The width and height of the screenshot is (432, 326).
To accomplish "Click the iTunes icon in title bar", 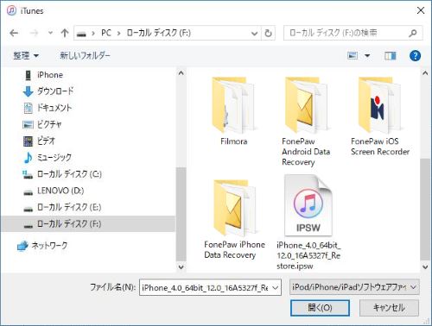I will tap(11, 11).
